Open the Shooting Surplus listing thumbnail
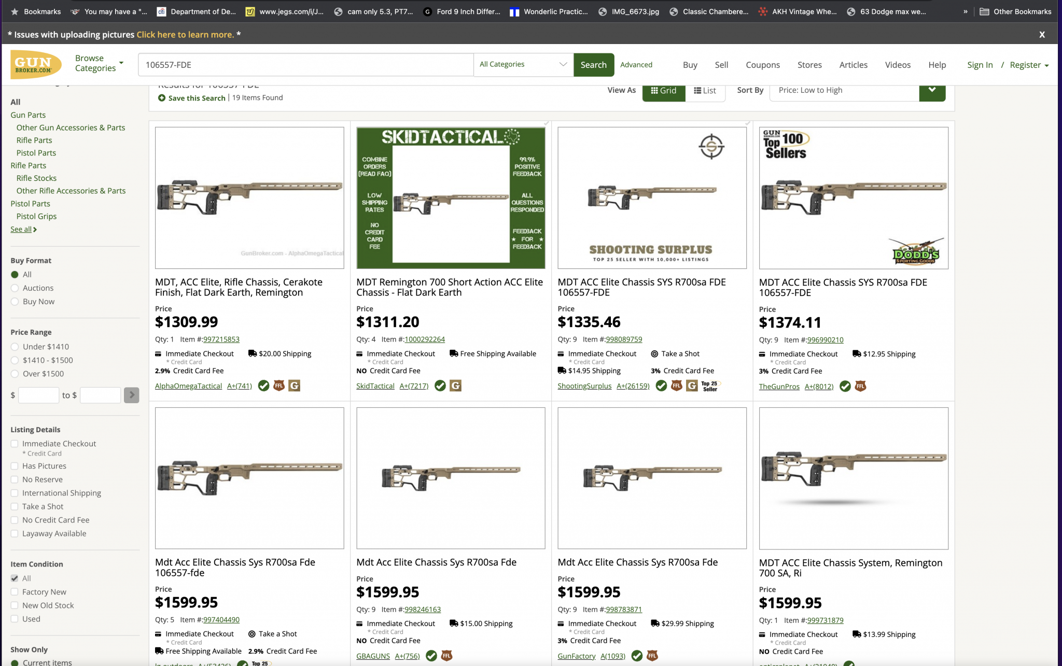 (x=652, y=198)
